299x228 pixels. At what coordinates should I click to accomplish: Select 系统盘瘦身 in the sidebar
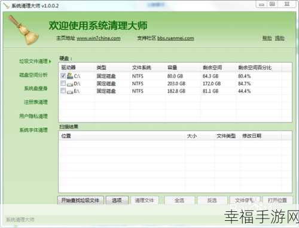click(36, 88)
